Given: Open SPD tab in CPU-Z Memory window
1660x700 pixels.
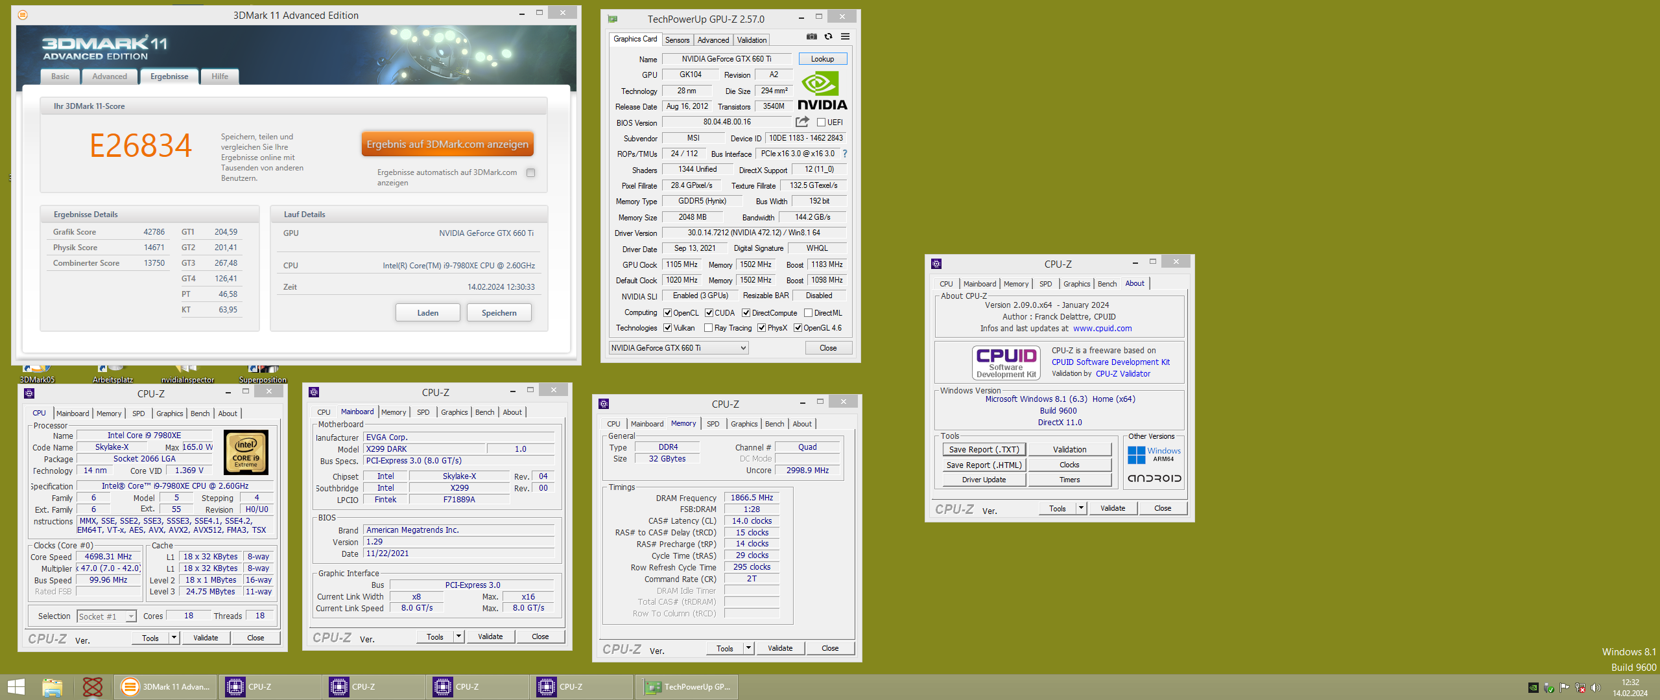Looking at the screenshot, I should [713, 424].
